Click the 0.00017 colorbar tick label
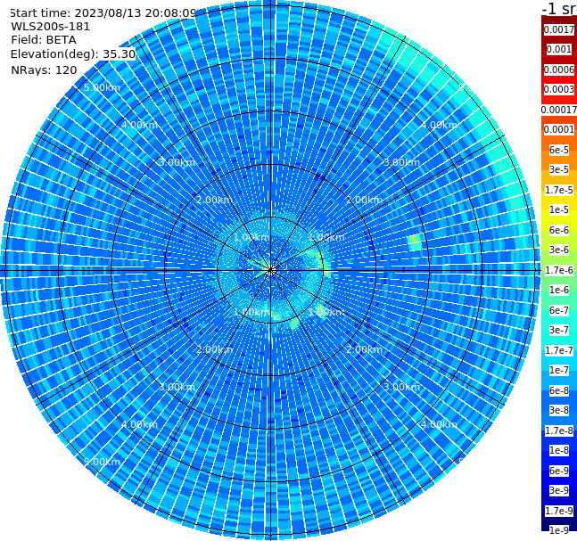The image size is (577, 541). click(559, 110)
